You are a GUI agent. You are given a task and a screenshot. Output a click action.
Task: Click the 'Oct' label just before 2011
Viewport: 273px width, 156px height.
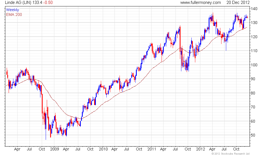(139, 149)
